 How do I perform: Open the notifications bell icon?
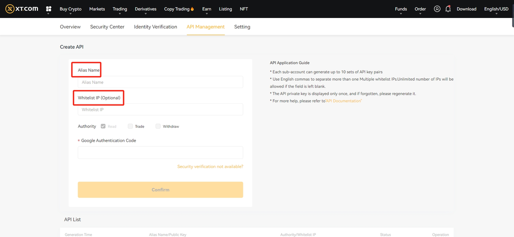click(x=448, y=9)
